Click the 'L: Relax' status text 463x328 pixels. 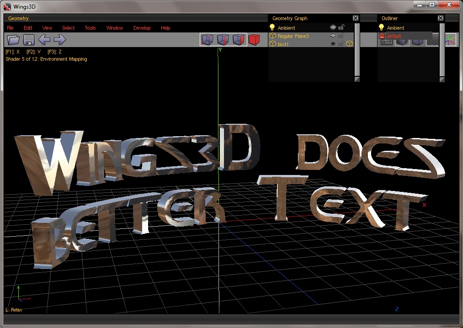click(14, 310)
